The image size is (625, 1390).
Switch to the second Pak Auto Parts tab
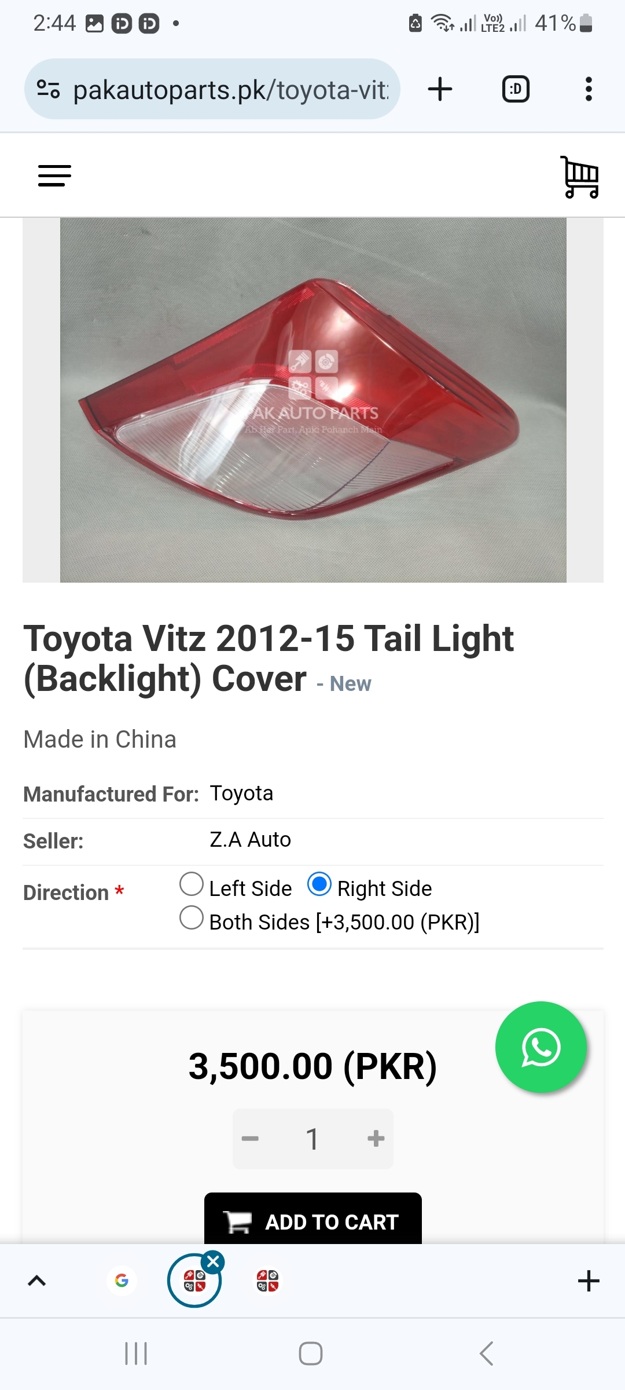[267, 1281]
